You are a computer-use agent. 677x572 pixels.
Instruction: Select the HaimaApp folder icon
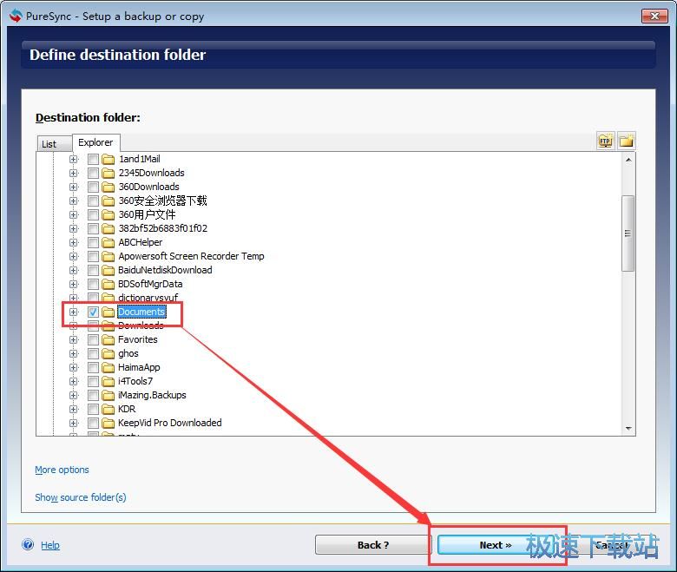tap(108, 367)
